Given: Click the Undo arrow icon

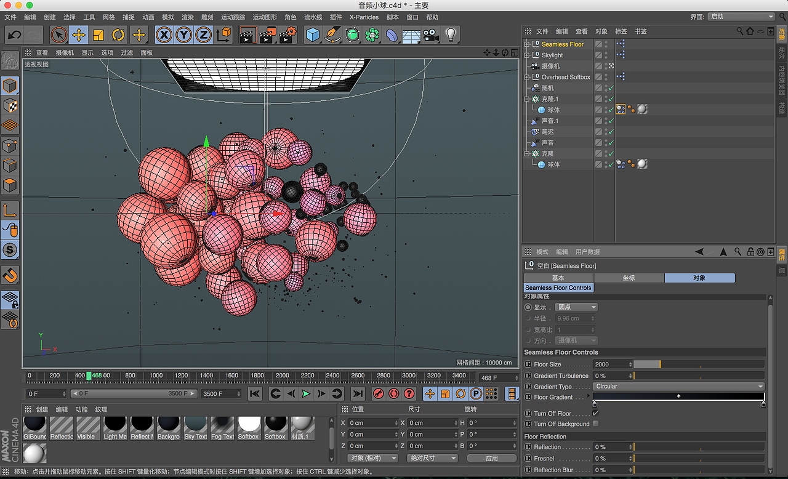Looking at the screenshot, I should click(14, 35).
